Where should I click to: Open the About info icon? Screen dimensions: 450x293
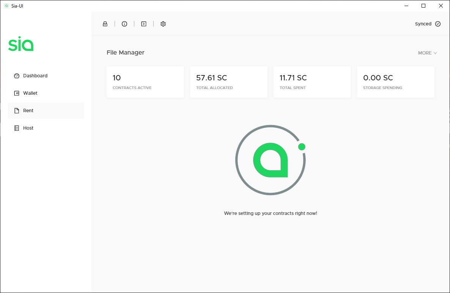pos(124,24)
